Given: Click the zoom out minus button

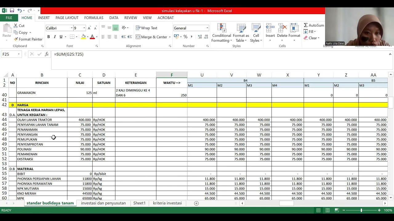Looking at the screenshot, I should pos(344,210).
